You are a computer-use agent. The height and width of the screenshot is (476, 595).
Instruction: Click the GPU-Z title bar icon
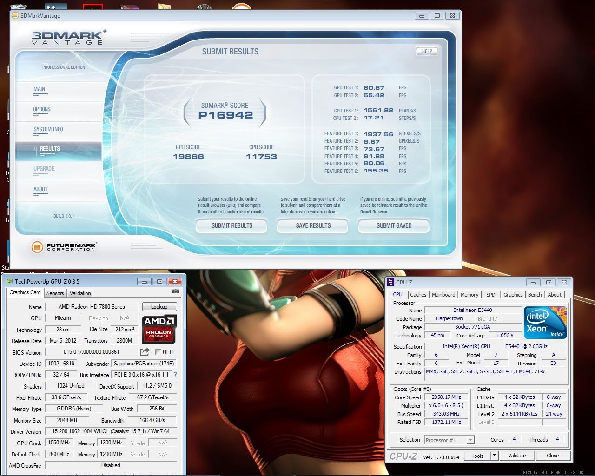(9, 281)
